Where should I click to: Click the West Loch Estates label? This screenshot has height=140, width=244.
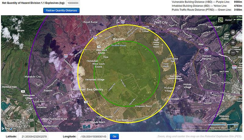click(102, 51)
